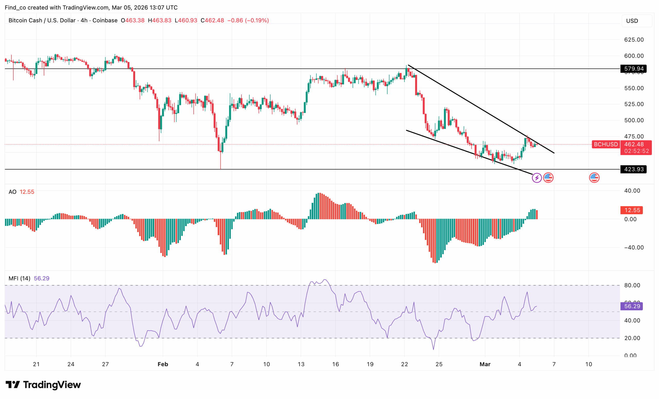This screenshot has height=399, width=659.
Task: Click the 525.00 price axis label
Action: coord(634,104)
